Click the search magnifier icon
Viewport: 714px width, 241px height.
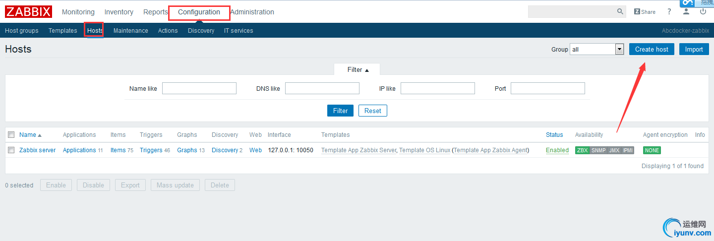click(x=620, y=11)
